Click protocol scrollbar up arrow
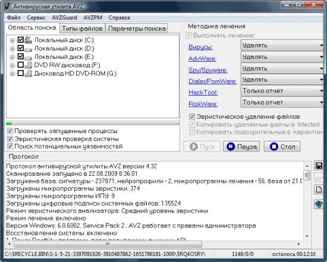Image resolution: width=327 pixels, height=262 pixels. coord(307,166)
